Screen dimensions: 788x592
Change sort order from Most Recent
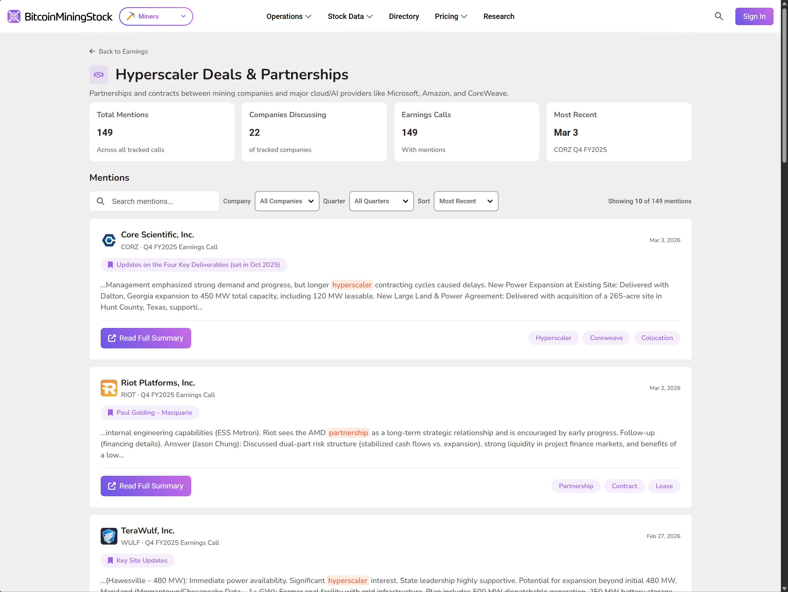pyautogui.click(x=465, y=201)
